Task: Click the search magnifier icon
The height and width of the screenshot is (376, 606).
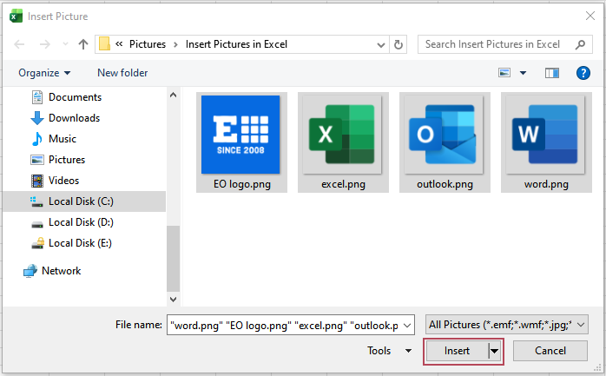Action: [578, 44]
